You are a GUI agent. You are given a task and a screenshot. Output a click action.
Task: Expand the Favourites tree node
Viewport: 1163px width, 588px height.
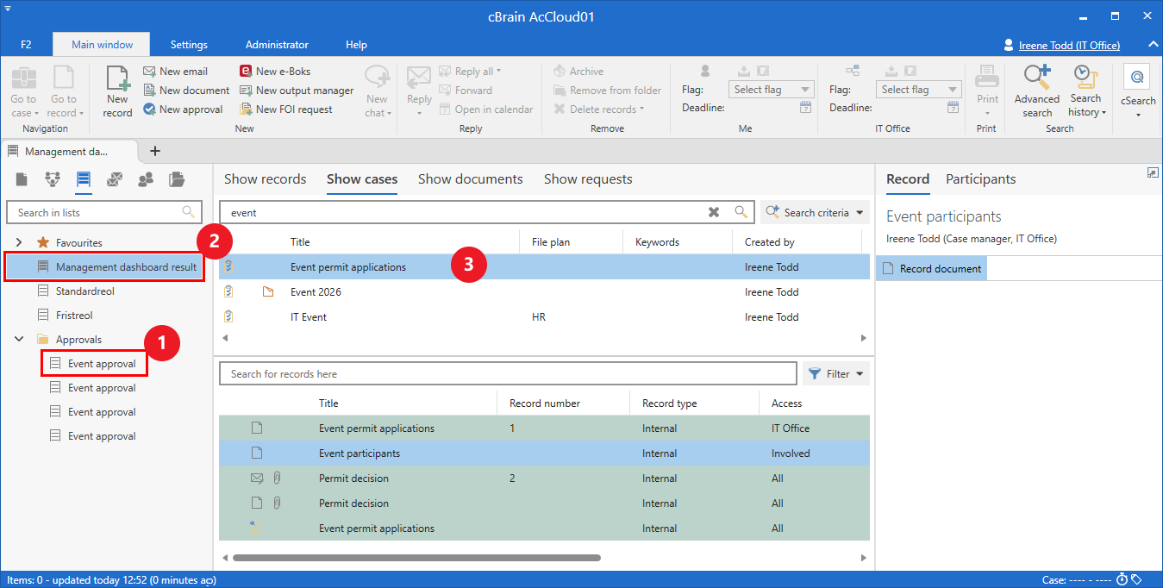pyautogui.click(x=19, y=243)
